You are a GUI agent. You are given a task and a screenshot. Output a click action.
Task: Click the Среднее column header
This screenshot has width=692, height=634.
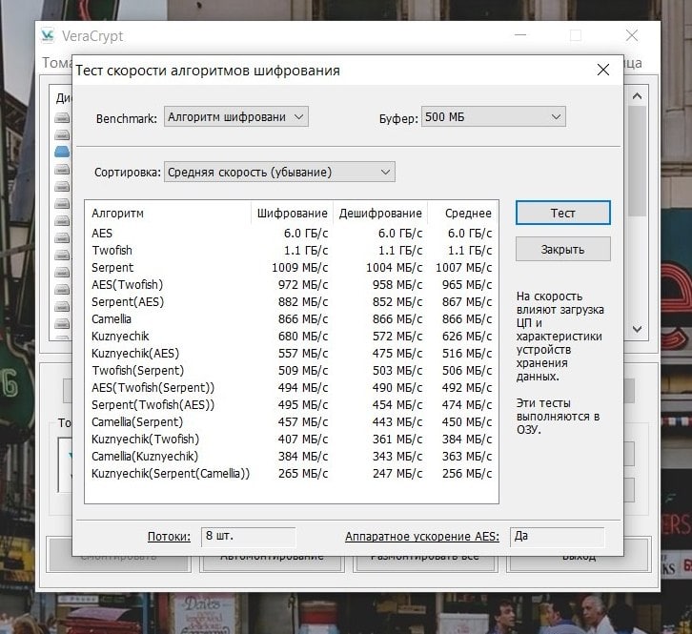(463, 214)
